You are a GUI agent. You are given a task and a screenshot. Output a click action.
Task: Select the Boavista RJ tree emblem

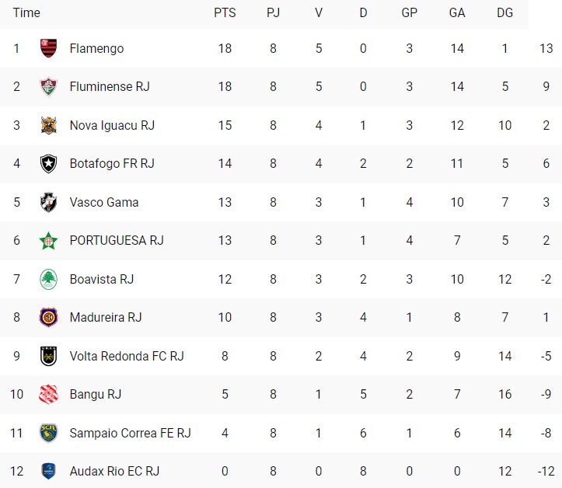48,279
